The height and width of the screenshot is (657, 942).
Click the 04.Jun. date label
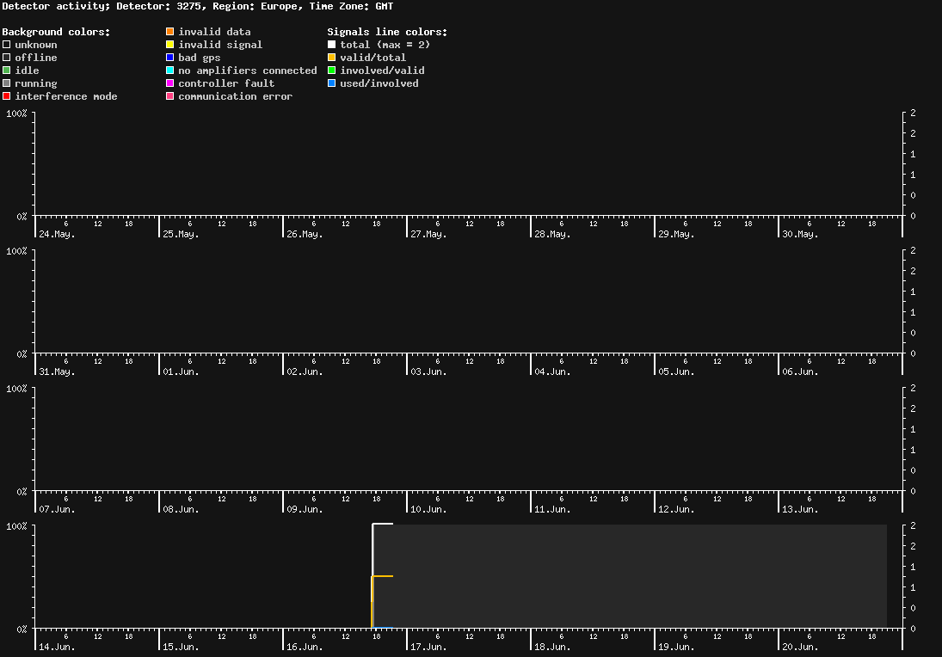point(552,371)
